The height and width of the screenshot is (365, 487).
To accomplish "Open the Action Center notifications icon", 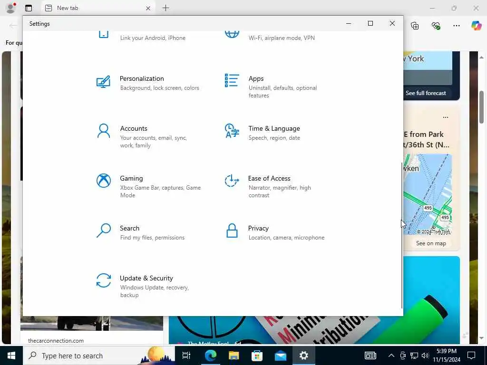I will [471, 355].
